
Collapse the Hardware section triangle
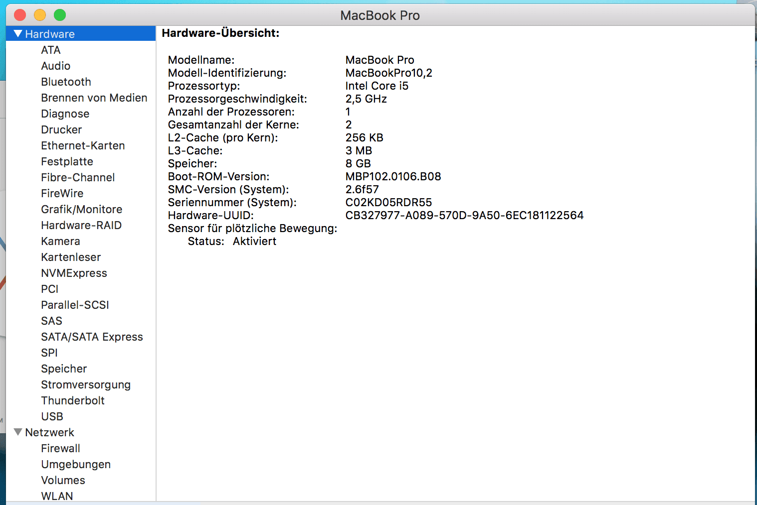click(x=18, y=34)
